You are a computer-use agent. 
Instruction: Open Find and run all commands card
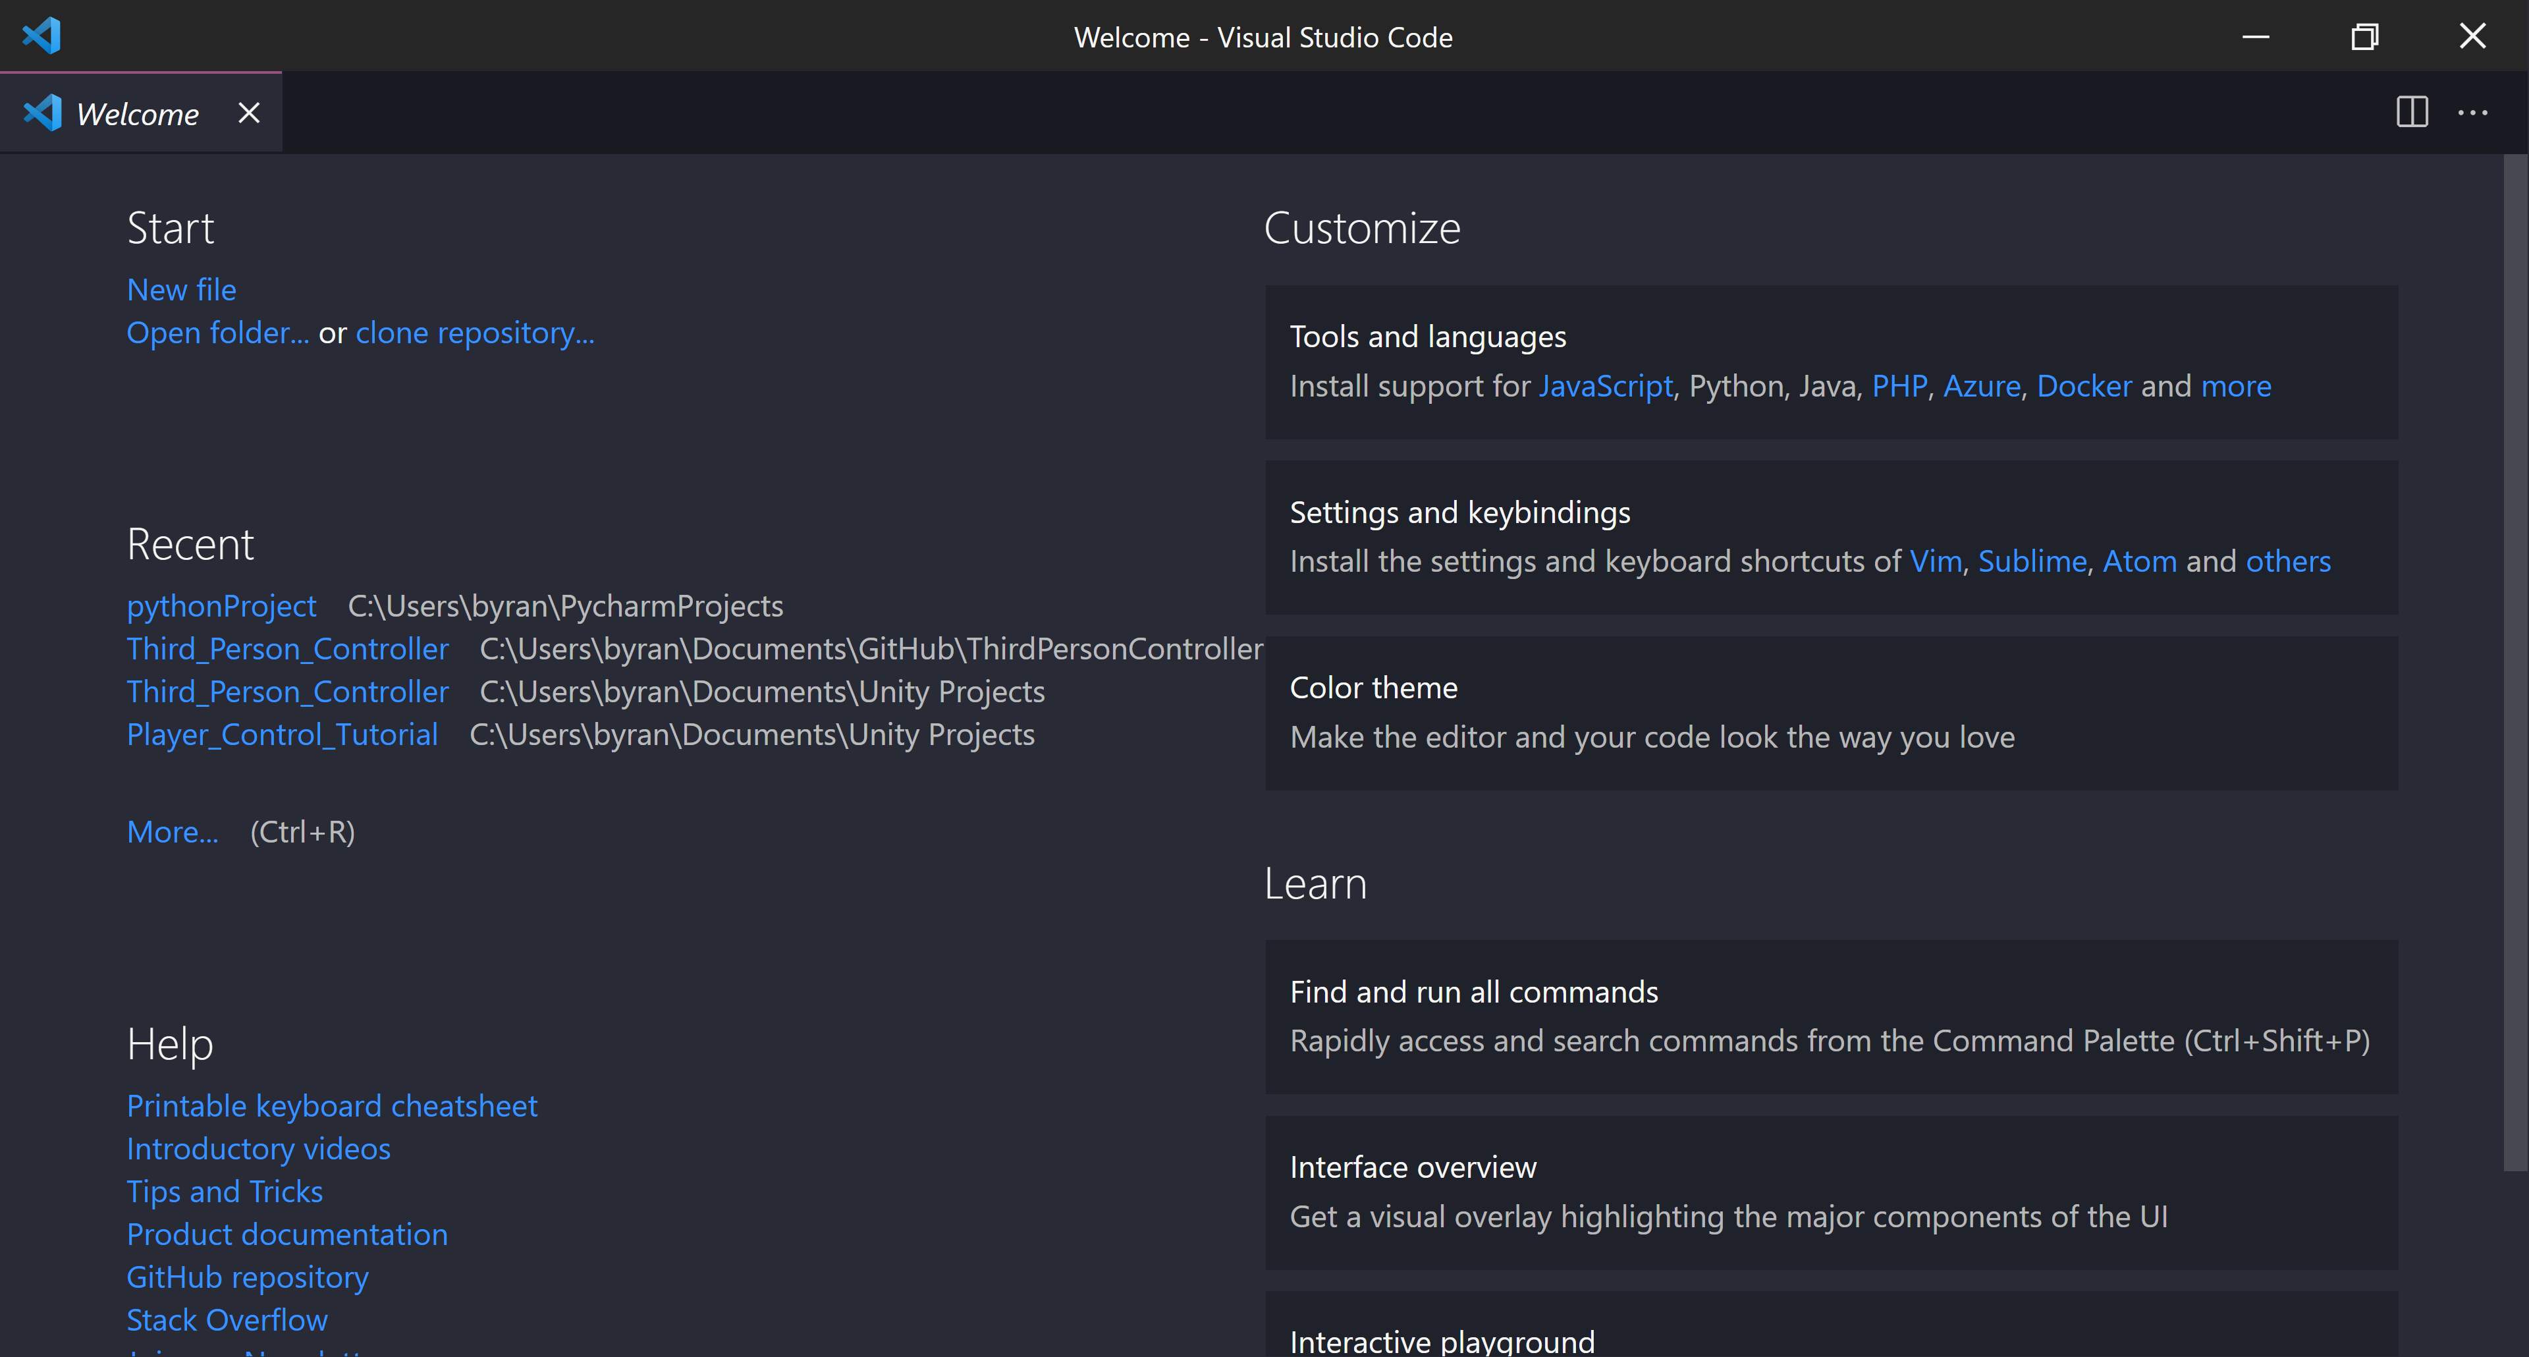click(1831, 1016)
